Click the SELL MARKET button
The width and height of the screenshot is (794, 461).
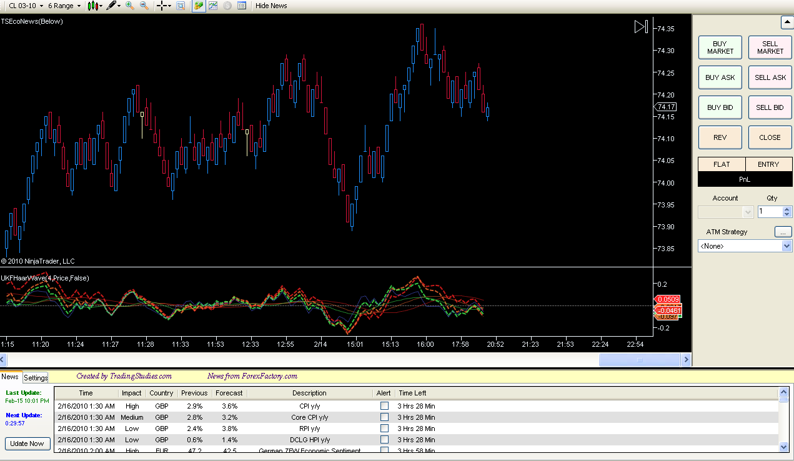point(770,47)
